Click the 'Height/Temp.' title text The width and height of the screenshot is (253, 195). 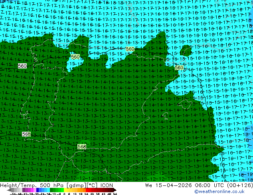(18, 185)
